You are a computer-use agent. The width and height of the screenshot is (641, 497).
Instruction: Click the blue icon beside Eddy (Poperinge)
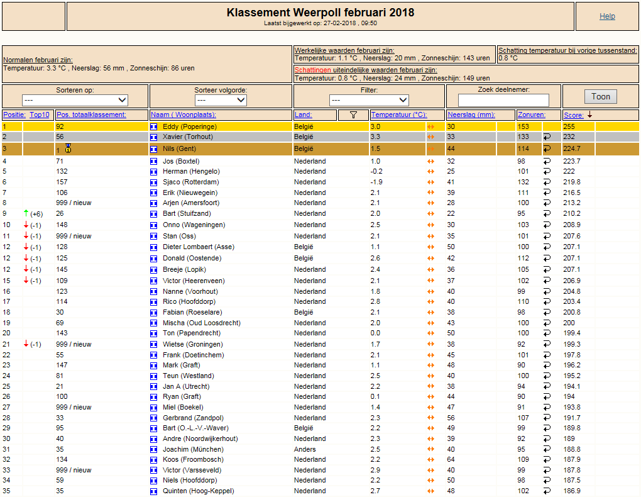(154, 127)
